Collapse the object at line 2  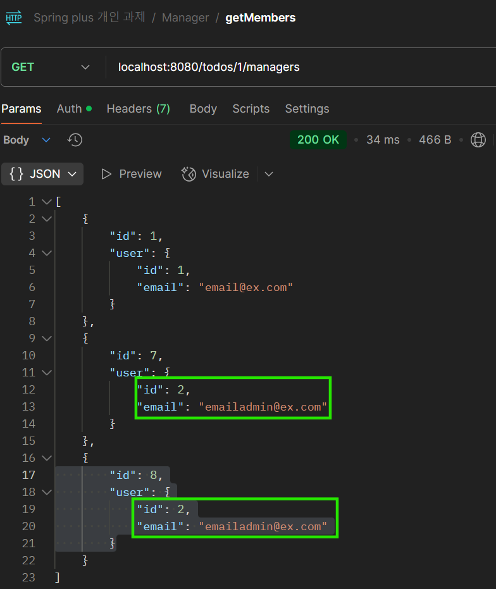(47, 219)
